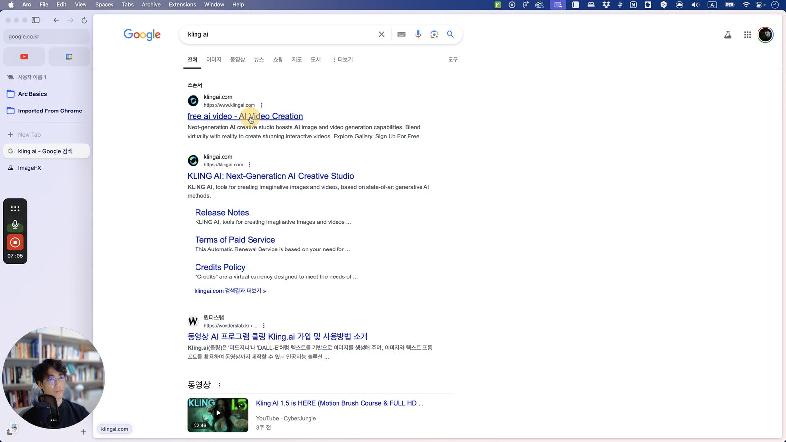Open the on-screen keyboard input tool

[401, 34]
